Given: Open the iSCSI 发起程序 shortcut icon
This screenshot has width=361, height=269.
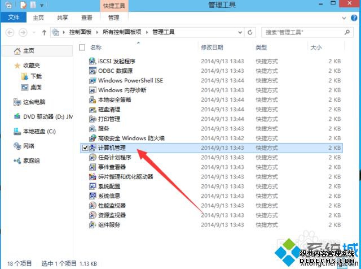Looking at the screenshot, I should [x=93, y=61].
